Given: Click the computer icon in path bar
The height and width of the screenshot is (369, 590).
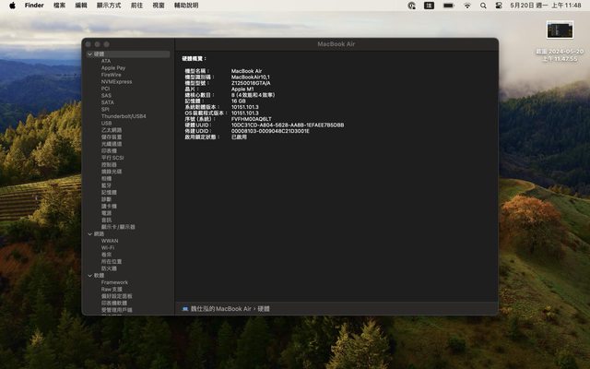Looking at the screenshot, I should pos(185,308).
